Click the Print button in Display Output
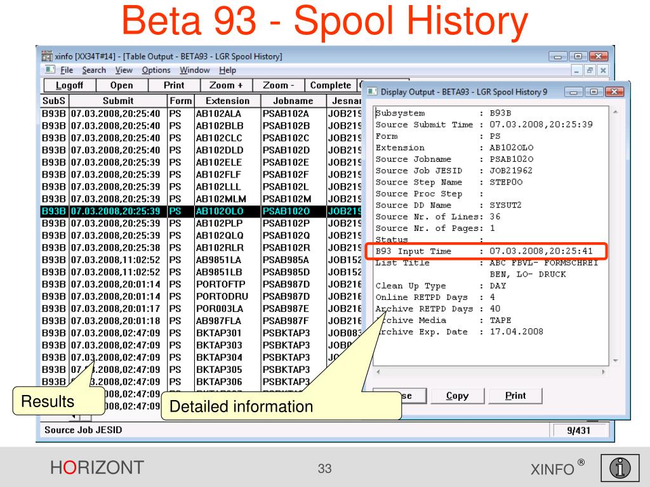 coord(515,396)
